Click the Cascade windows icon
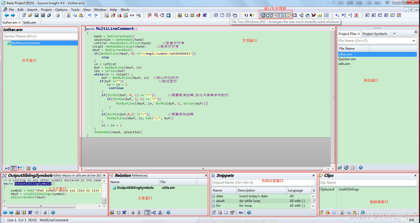Viewport: 420px width, 223px height. coord(235,15)
